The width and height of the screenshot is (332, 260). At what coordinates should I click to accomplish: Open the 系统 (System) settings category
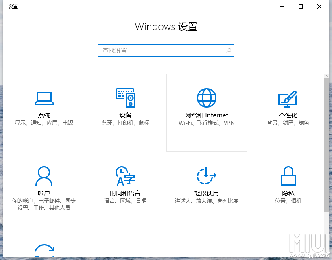[x=44, y=98]
